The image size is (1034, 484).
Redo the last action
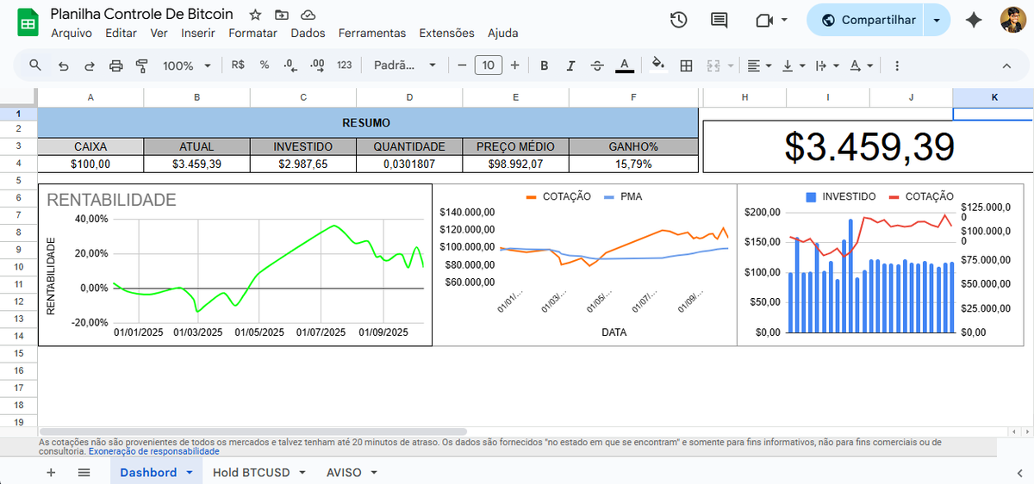pyautogui.click(x=90, y=65)
